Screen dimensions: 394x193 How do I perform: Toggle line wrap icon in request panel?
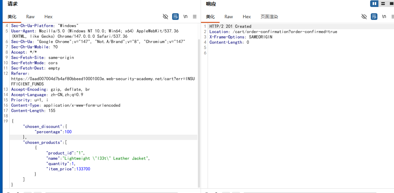pos(175,17)
